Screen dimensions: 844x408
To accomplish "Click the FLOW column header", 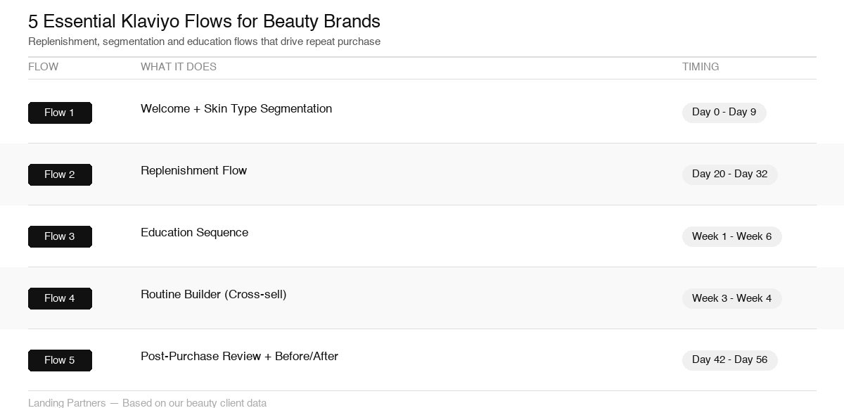I will click(43, 67).
